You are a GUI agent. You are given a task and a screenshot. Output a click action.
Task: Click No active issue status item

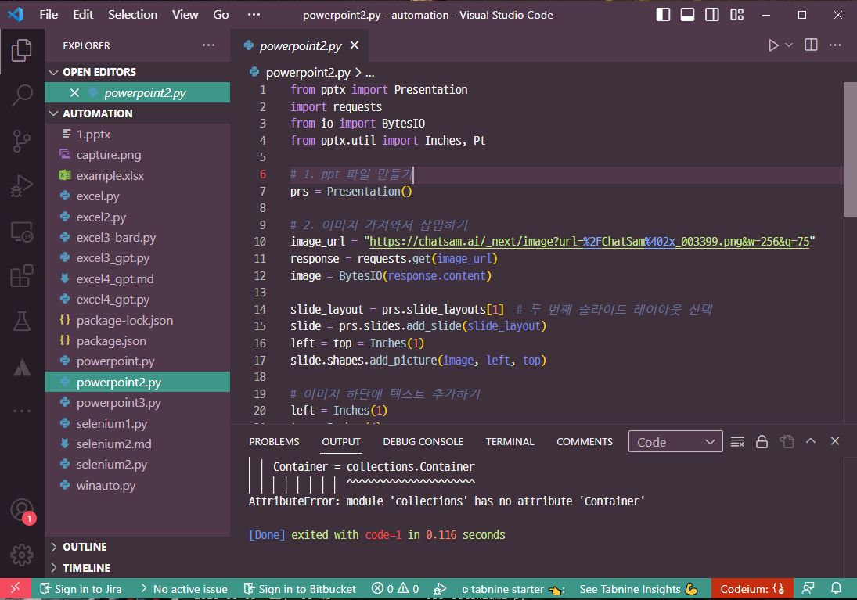[184, 589]
